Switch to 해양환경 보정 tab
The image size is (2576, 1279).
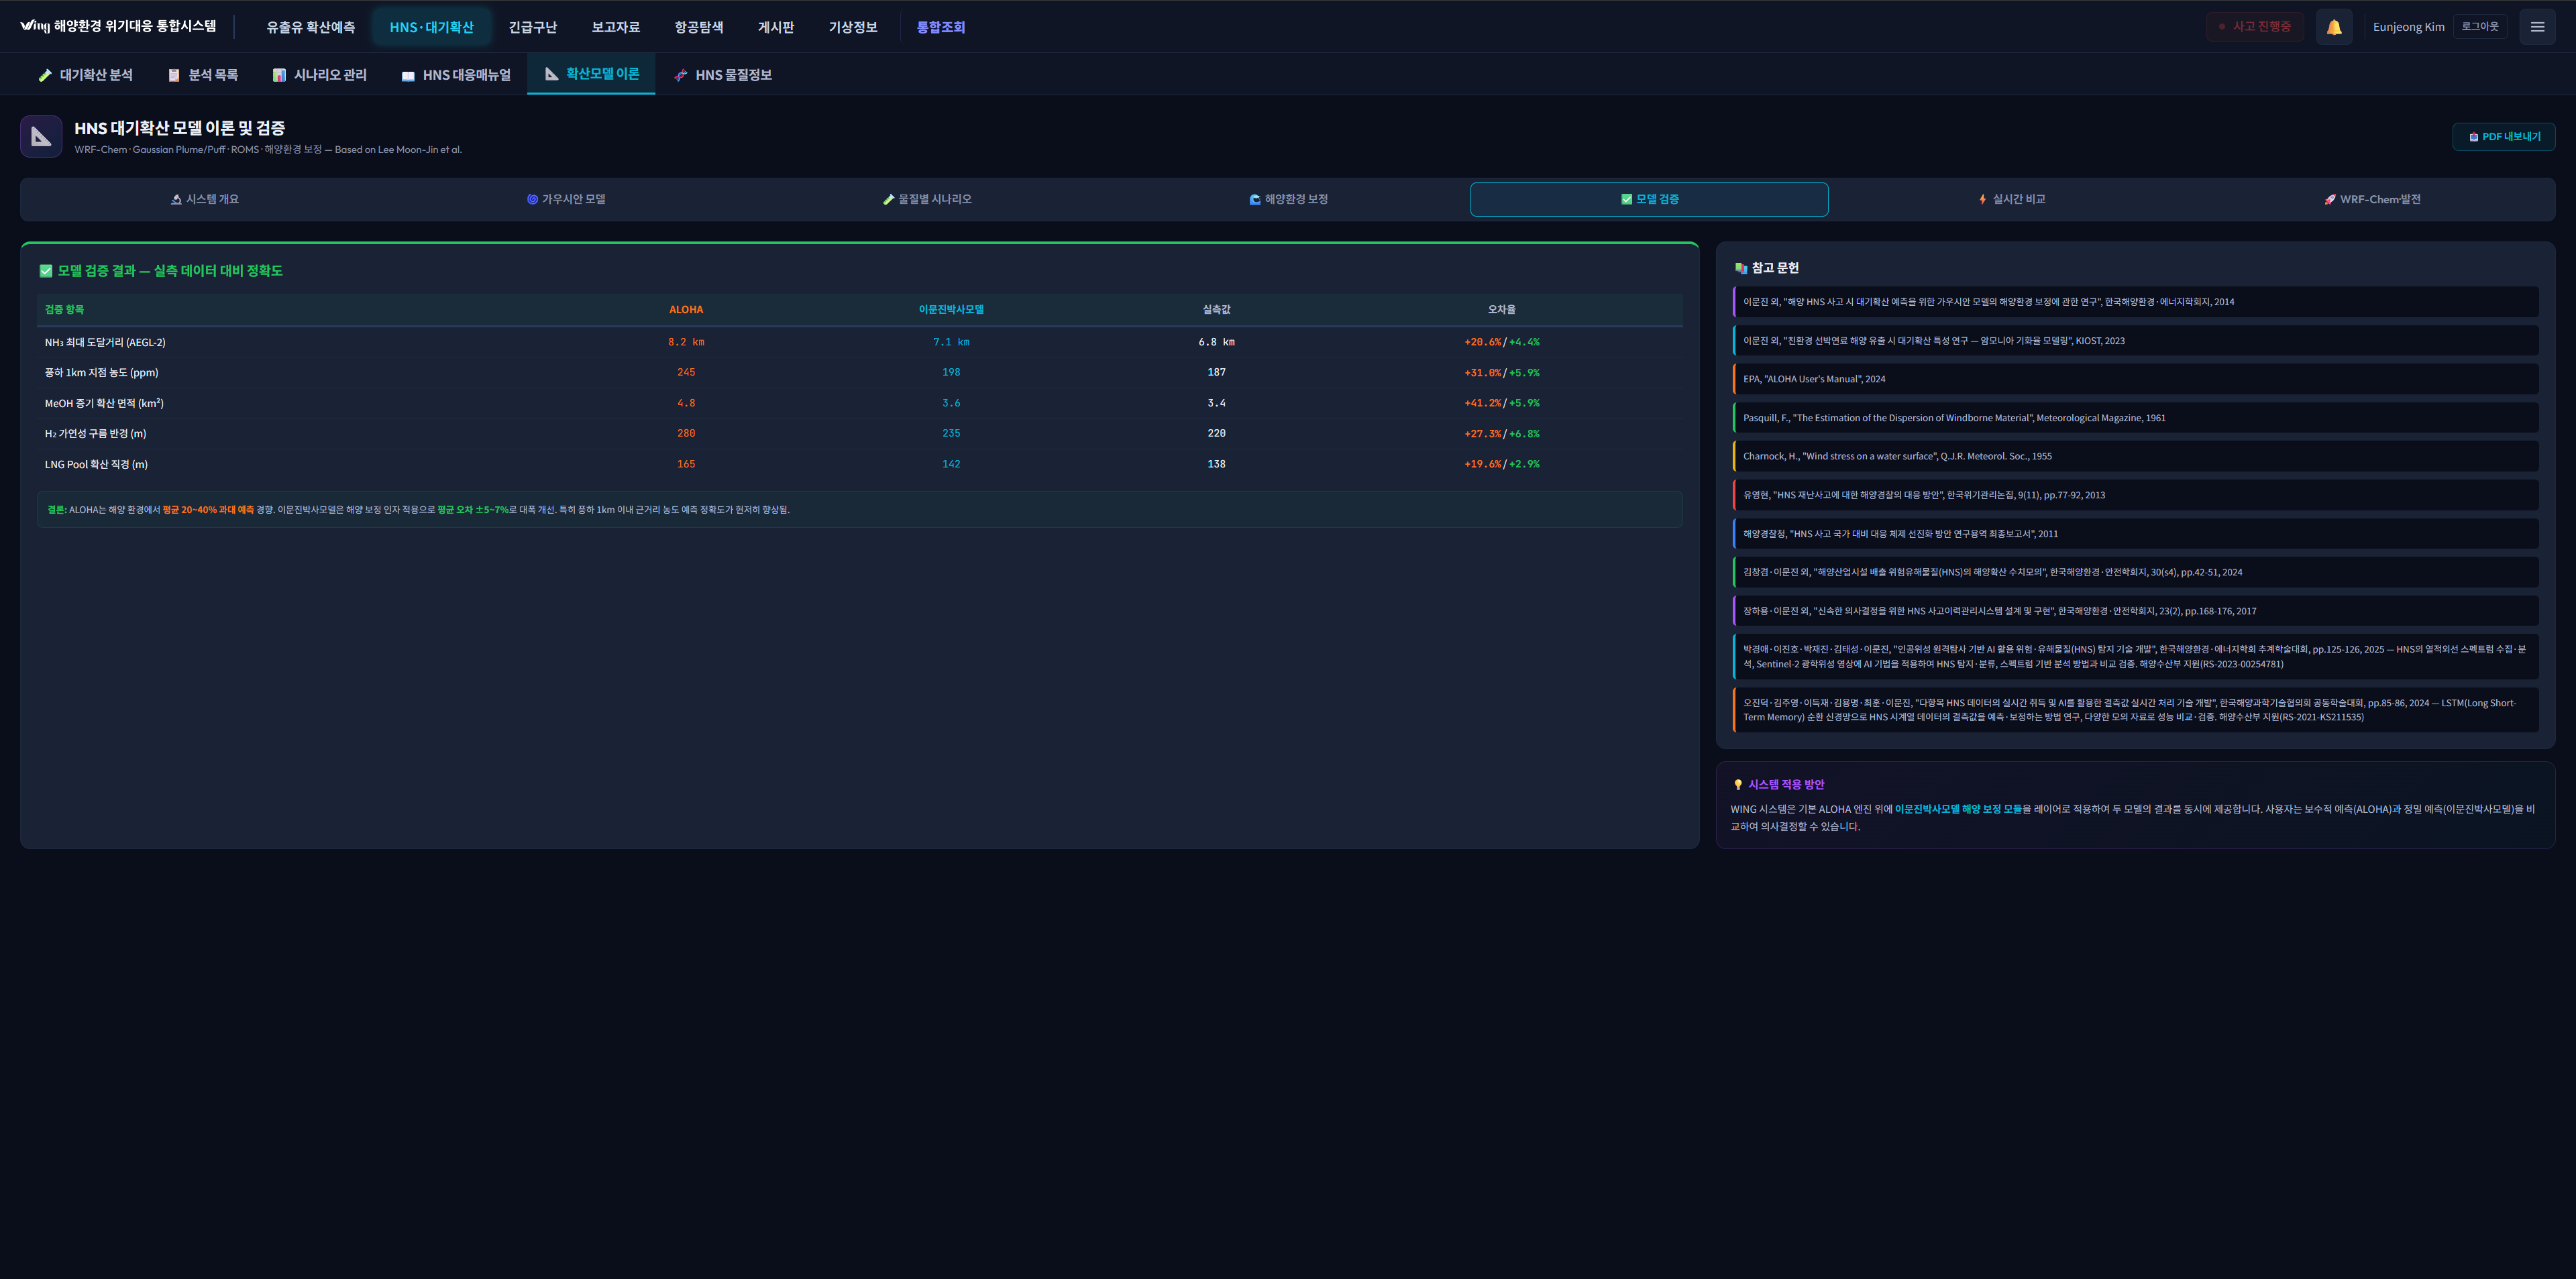tap(1288, 199)
